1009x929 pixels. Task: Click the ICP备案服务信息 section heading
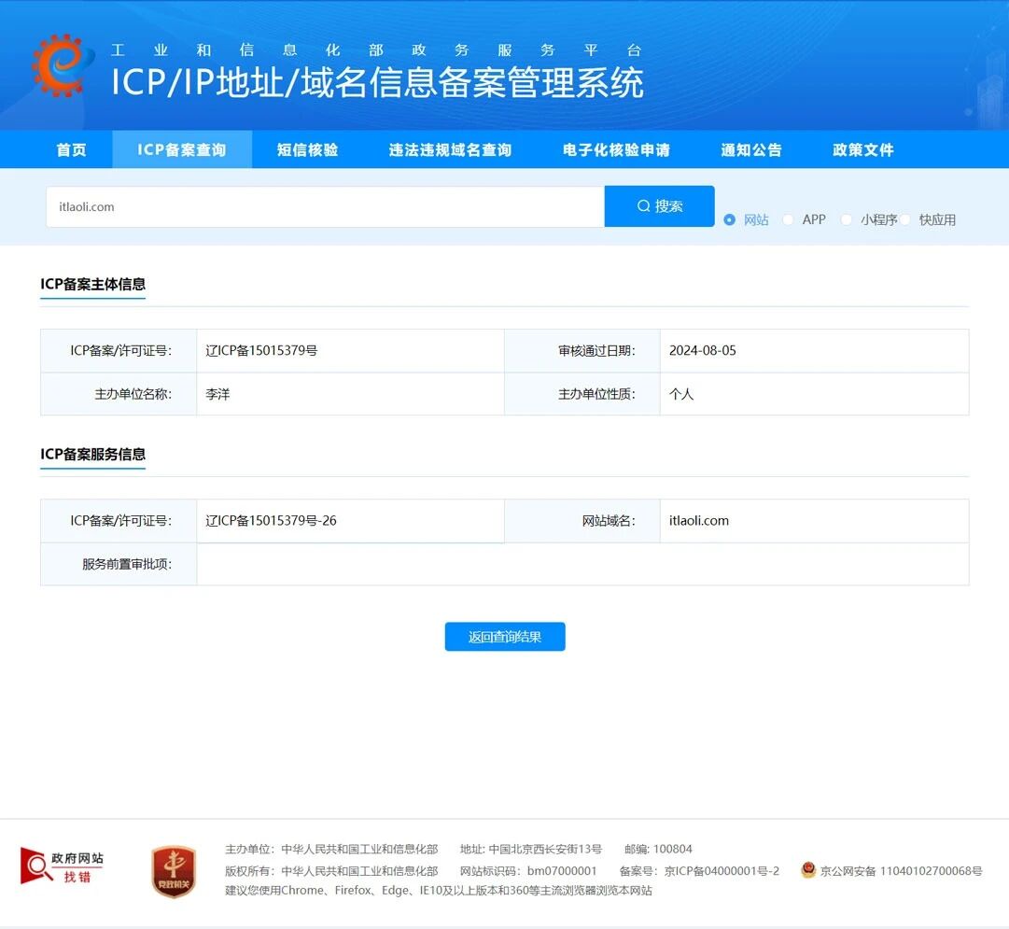(x=92, y=454)
